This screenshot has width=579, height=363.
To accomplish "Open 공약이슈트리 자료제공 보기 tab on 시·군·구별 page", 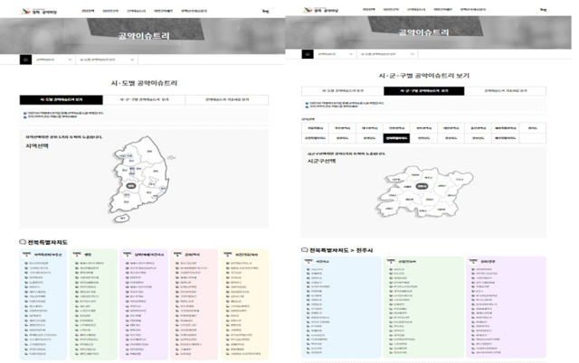I will [505, 90].
